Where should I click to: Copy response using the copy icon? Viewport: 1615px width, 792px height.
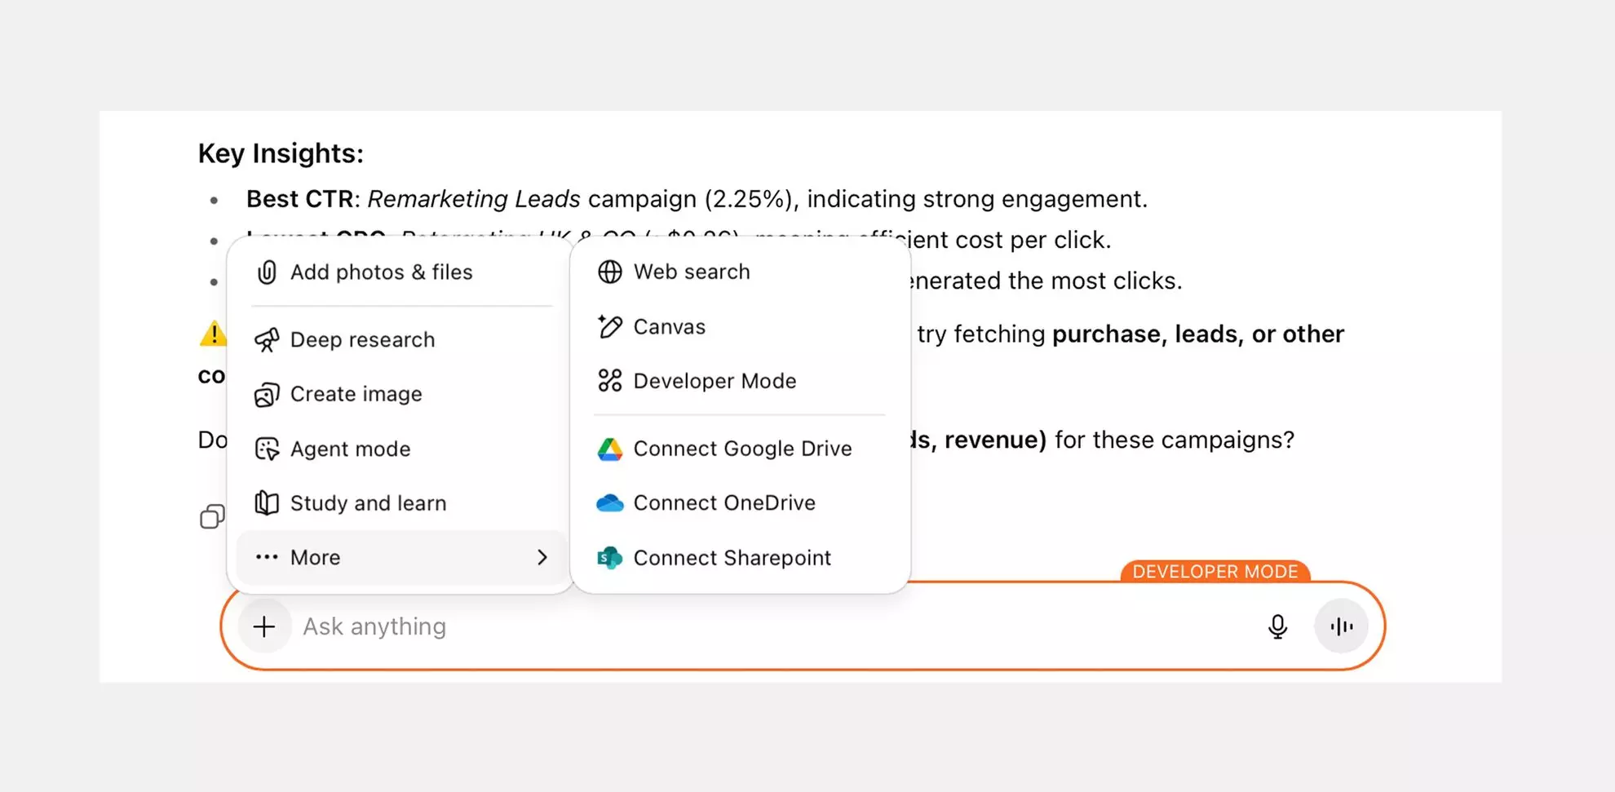tap(212, 516)
